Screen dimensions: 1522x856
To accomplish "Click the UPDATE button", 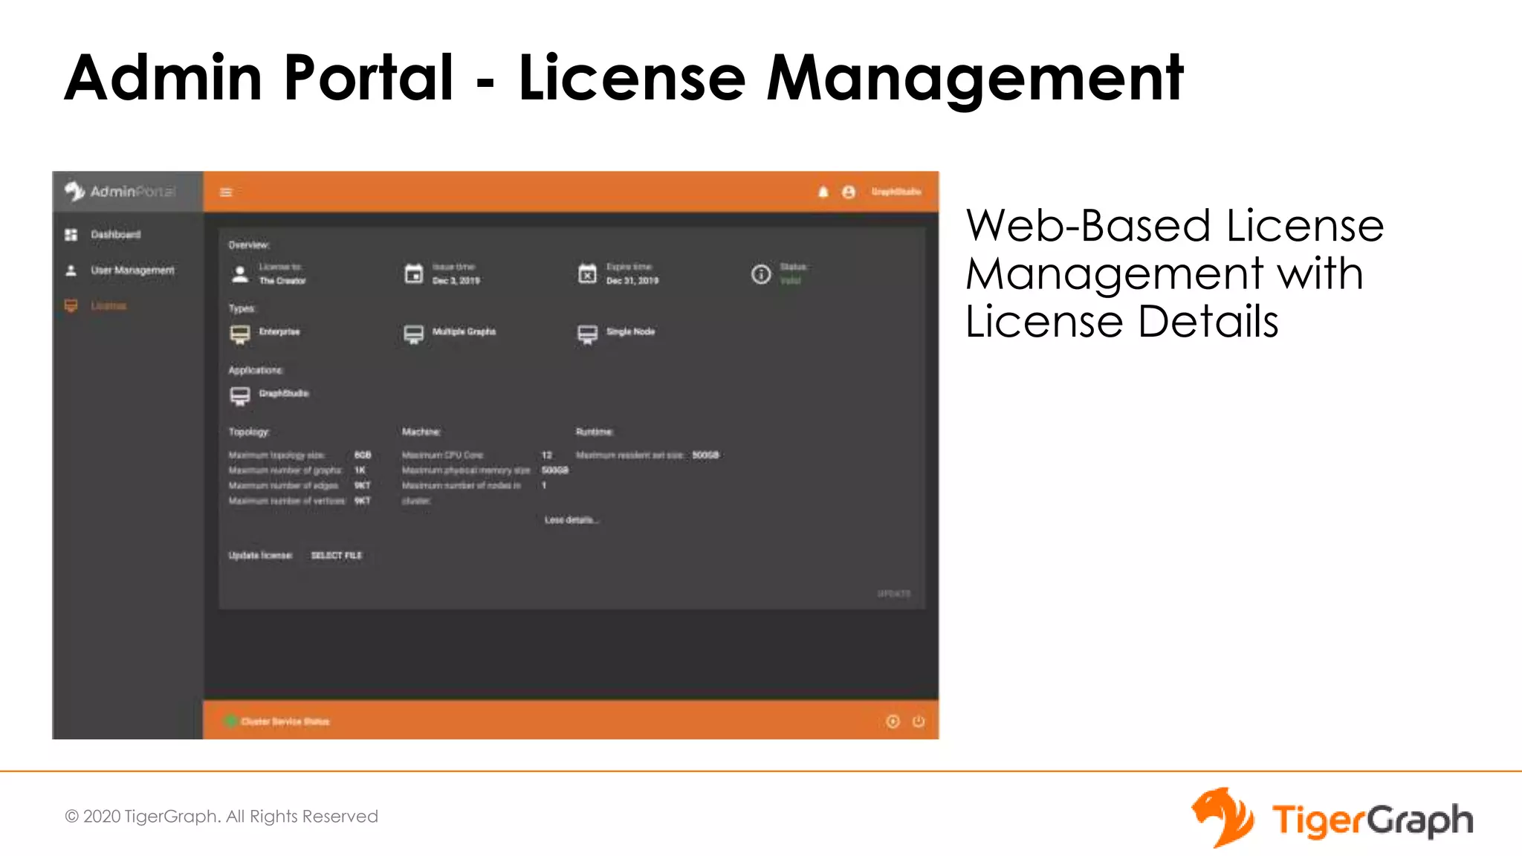I will 894,594.
